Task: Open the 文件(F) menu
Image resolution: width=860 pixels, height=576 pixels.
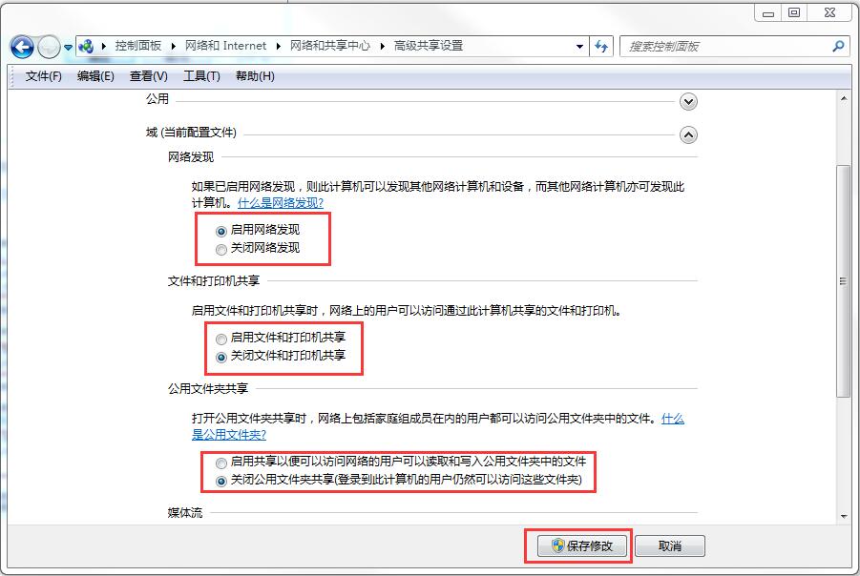Action: 43,76
